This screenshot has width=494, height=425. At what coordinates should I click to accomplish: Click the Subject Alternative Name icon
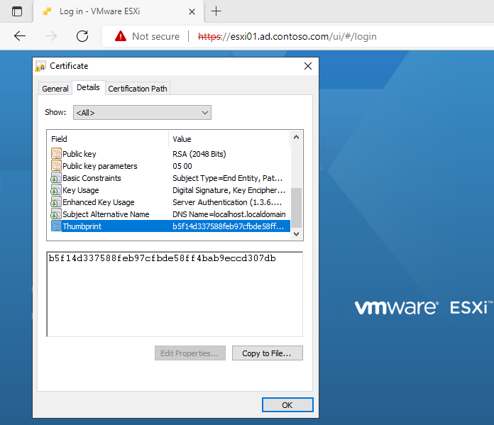[x=56, y=214]
